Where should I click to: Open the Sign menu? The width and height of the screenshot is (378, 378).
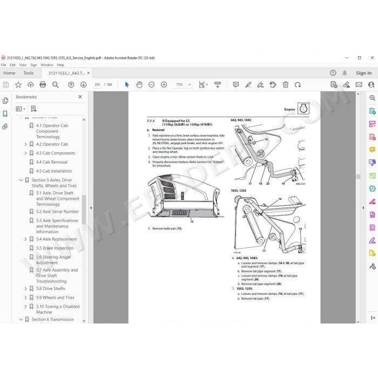(x=33, y=65)
